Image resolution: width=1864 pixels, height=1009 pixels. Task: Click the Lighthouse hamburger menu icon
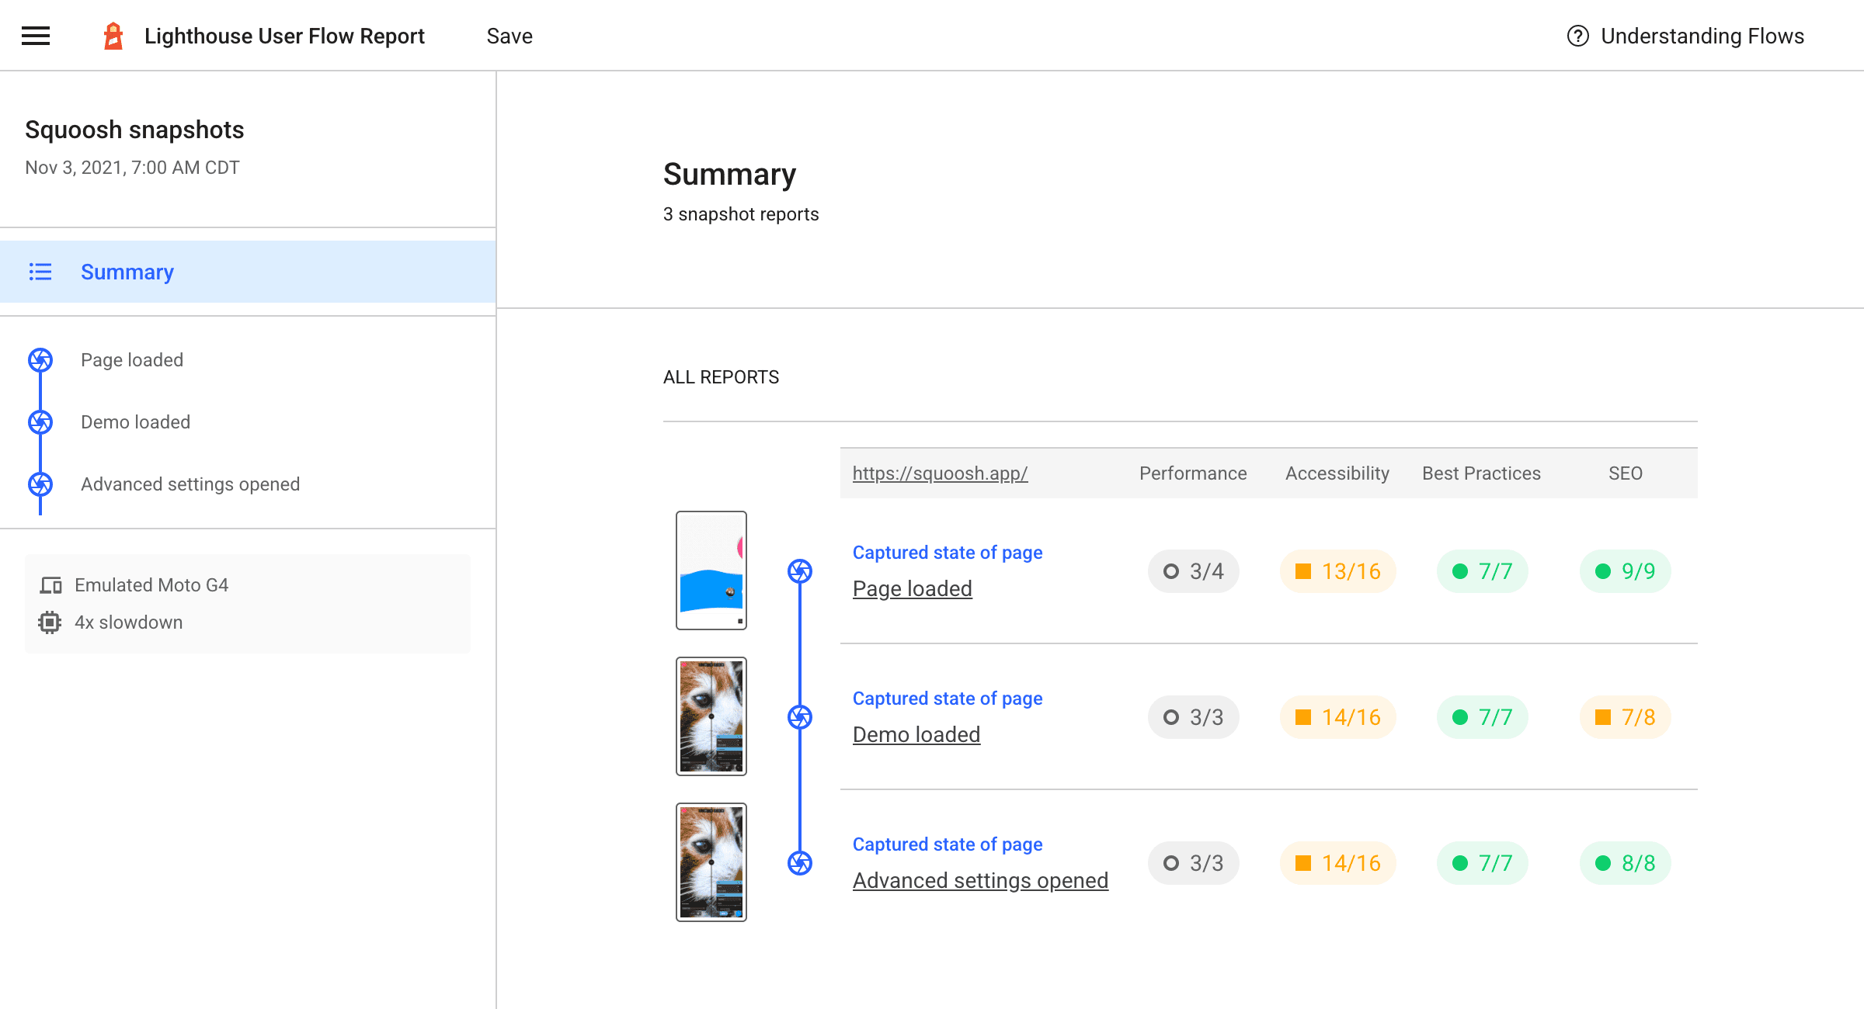[x=36, y=36]
